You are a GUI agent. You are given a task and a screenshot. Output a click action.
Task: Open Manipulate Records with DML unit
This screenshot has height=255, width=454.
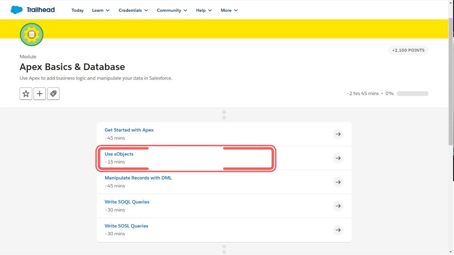click(138, 178)
